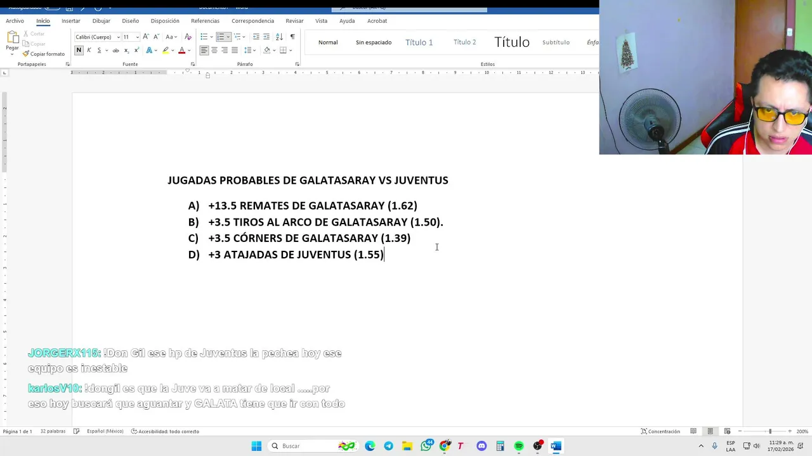Image resolution: width=812 pixels, height=456 pixels.
Task: Decrease paragraph indent
Action: click(256, 37)
